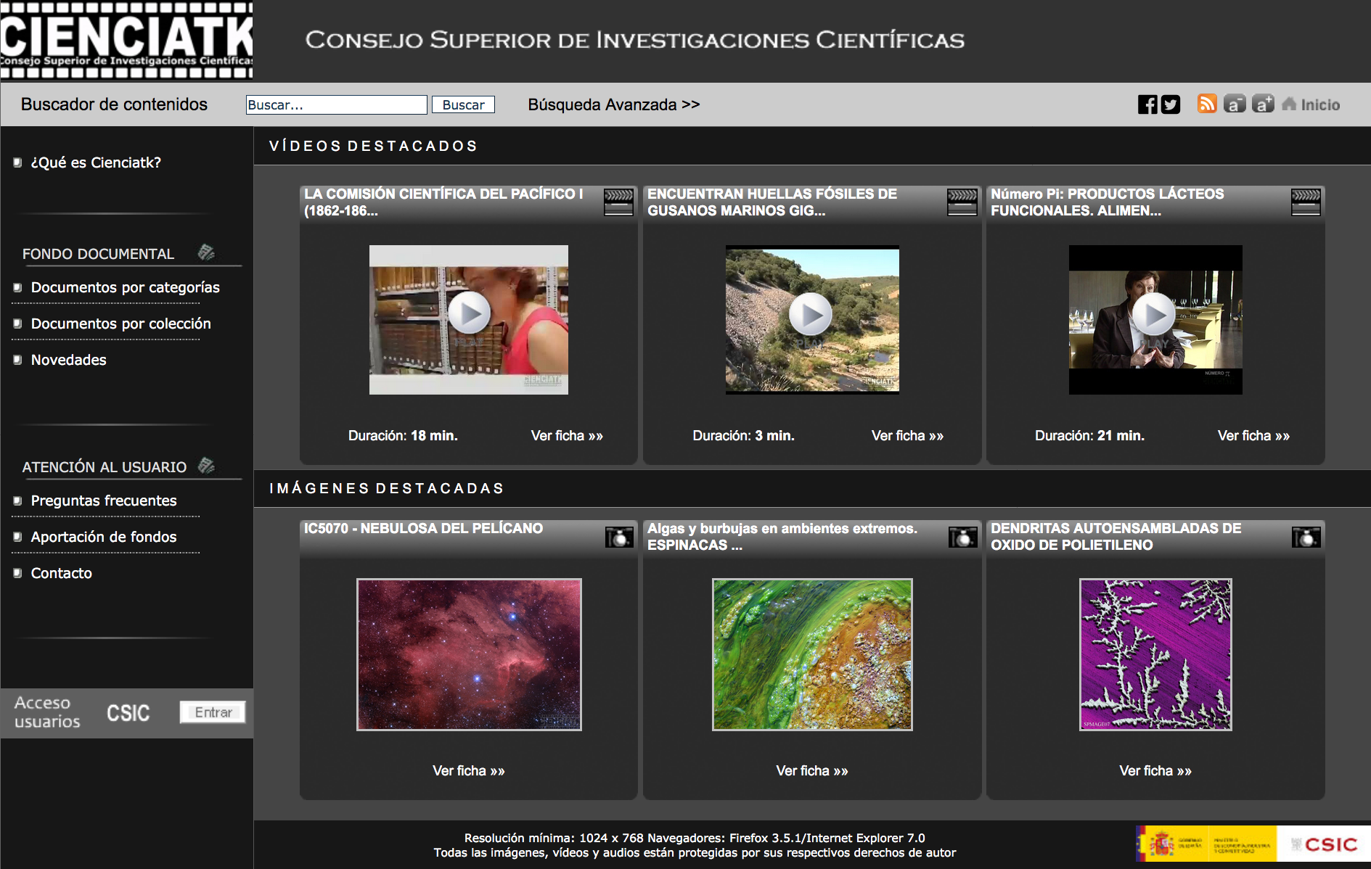
Task: Click the Fondo Documental section icon
Action: point(206,252)
